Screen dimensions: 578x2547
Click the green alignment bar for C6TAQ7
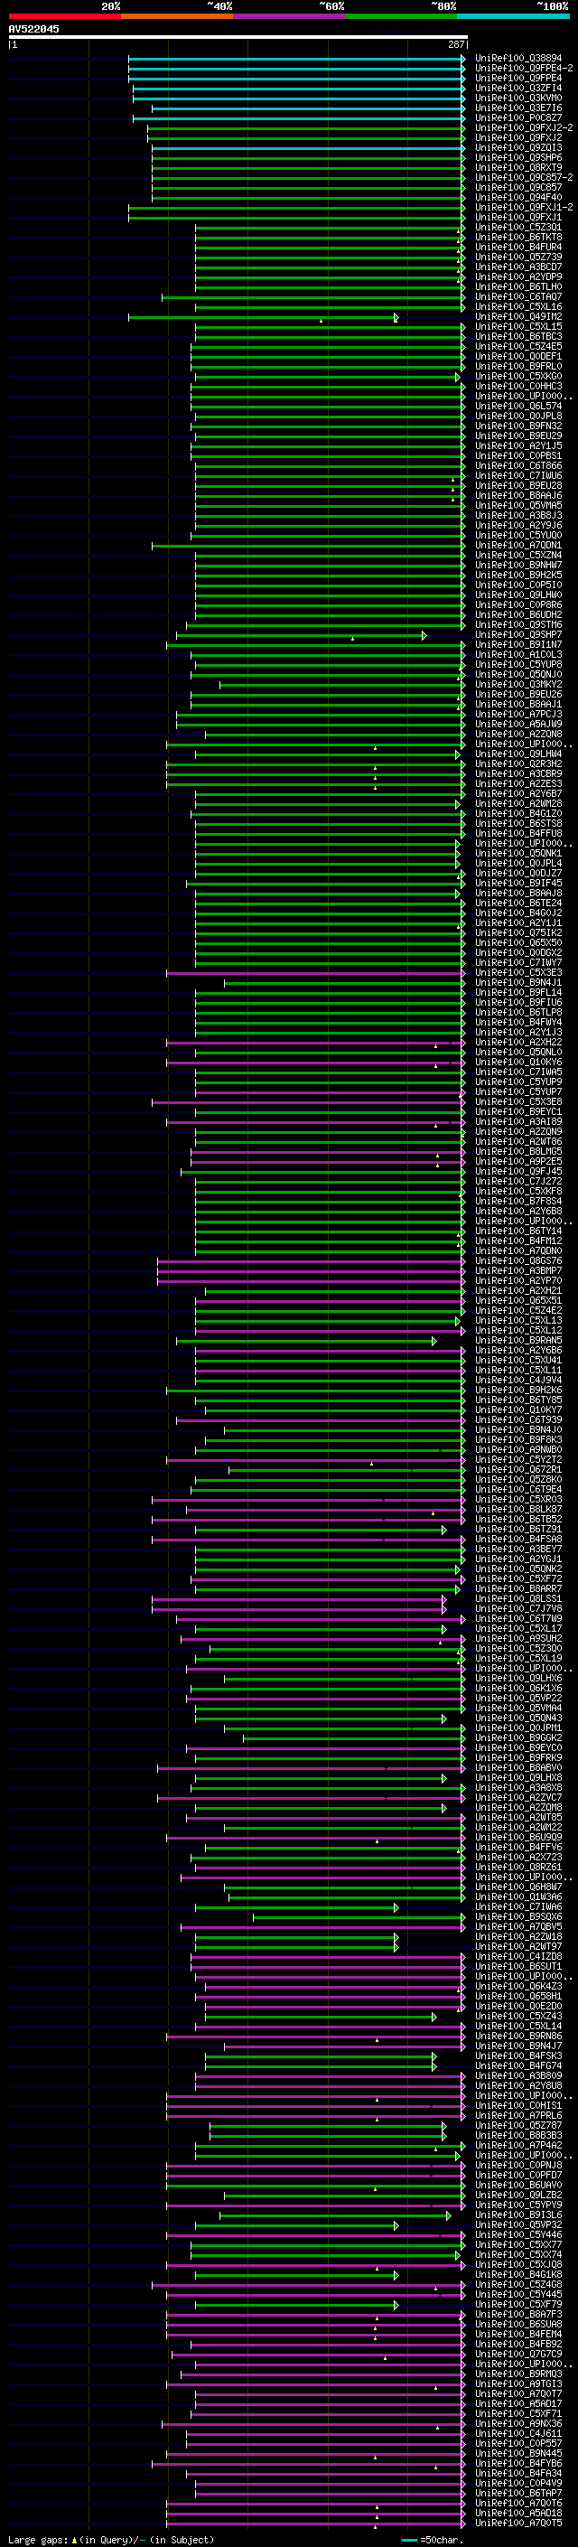pyautogui.click(x=313, y=296)
